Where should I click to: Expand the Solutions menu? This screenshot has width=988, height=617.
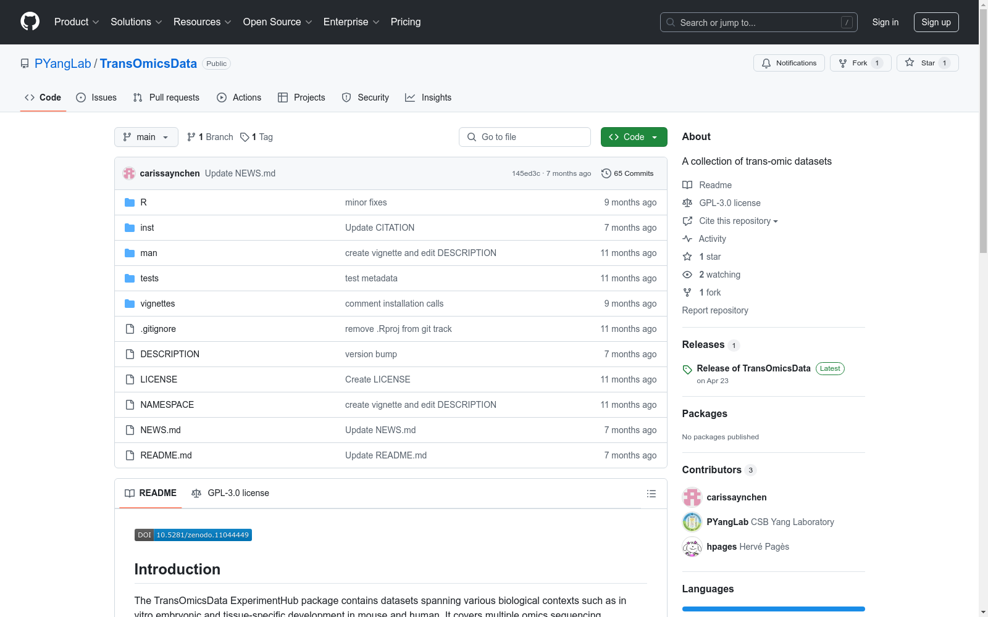pos(136,22)
